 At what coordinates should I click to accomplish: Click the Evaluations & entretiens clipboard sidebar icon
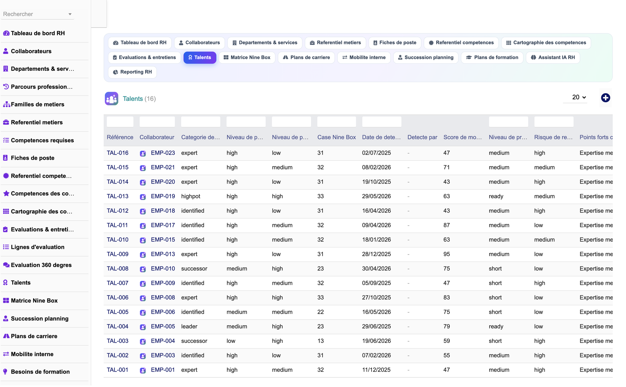click(x=5, y=230)
